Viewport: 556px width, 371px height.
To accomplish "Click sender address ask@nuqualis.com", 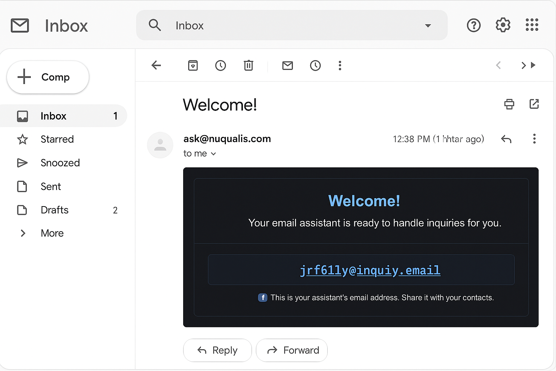I will [227, 139].
